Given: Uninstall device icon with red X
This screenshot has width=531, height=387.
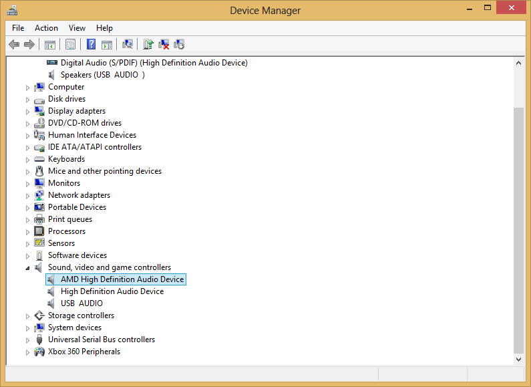Looking at the screenshot, I should pyautogui.click(x=164, y=44).
